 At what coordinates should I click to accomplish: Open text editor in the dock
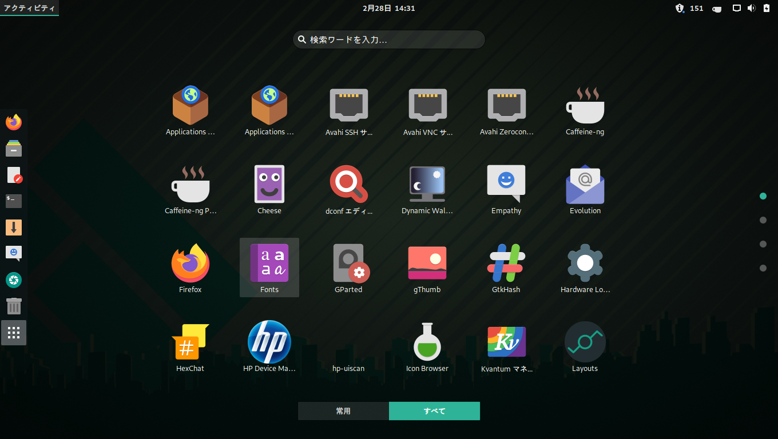click(14, 175)
